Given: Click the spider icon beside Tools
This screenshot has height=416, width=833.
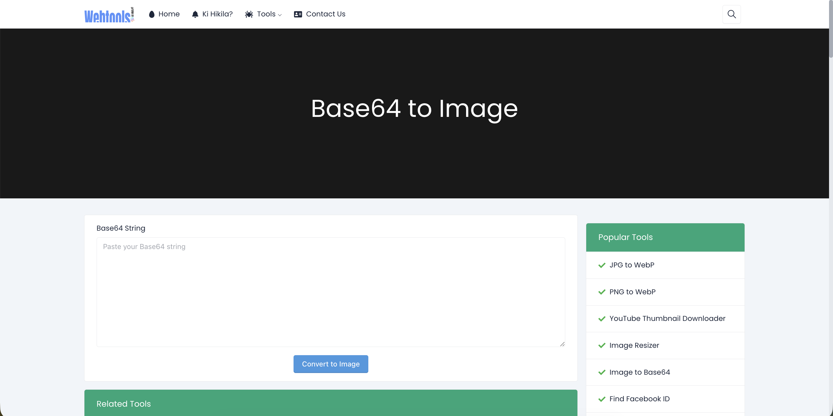Looking at the screenshot, I should click(249, 14).
